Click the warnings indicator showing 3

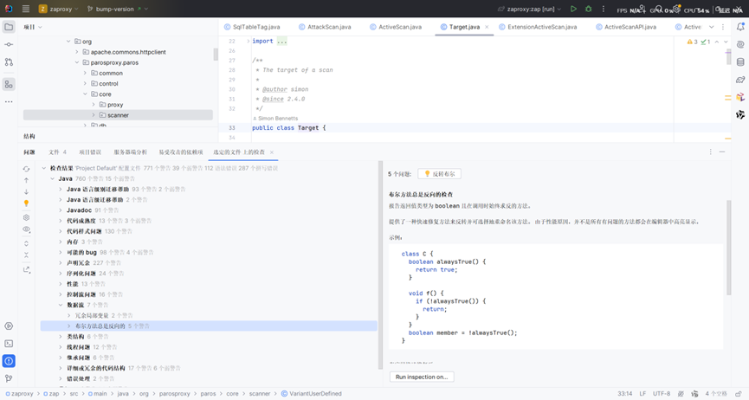coord(692,42)
